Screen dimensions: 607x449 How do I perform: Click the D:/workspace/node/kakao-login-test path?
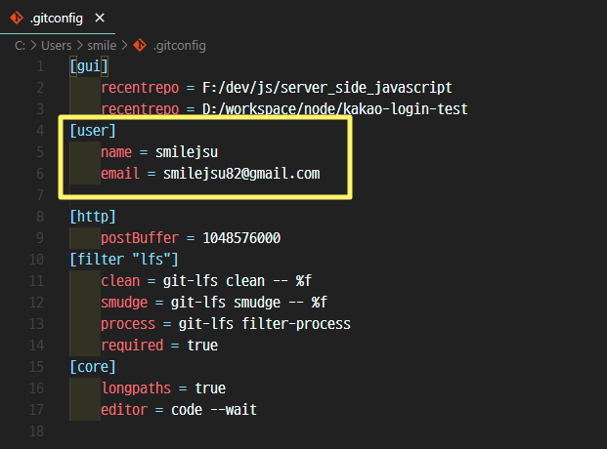(335, 109)
